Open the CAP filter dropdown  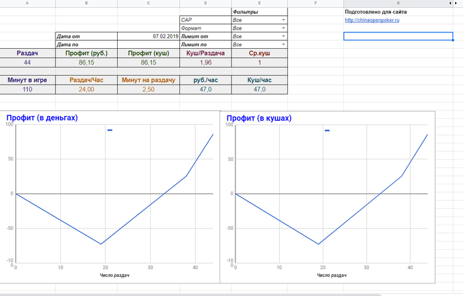tap(283, 20)
